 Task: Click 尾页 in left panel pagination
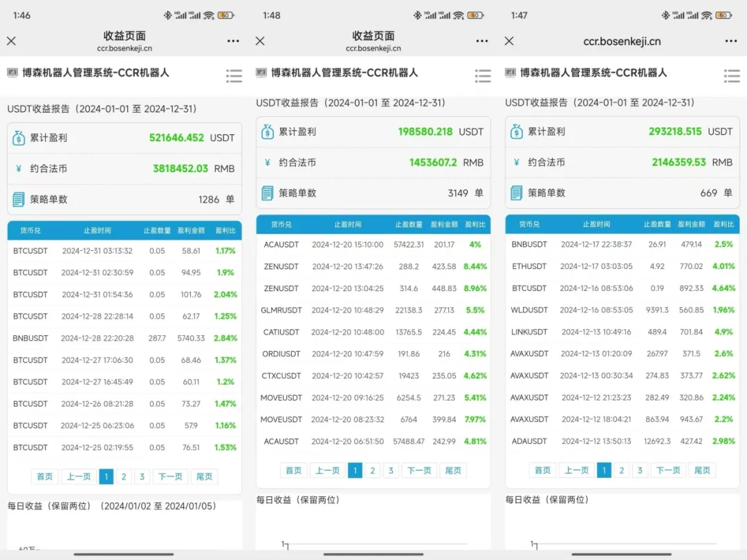click(x=204, y=476)
